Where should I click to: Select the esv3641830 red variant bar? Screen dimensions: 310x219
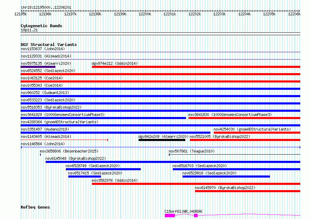245,118
